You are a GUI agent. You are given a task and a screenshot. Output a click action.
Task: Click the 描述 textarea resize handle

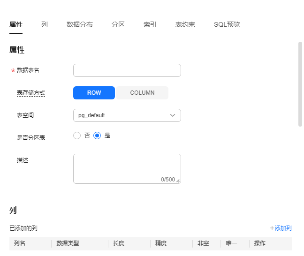[x=178, y=181]
